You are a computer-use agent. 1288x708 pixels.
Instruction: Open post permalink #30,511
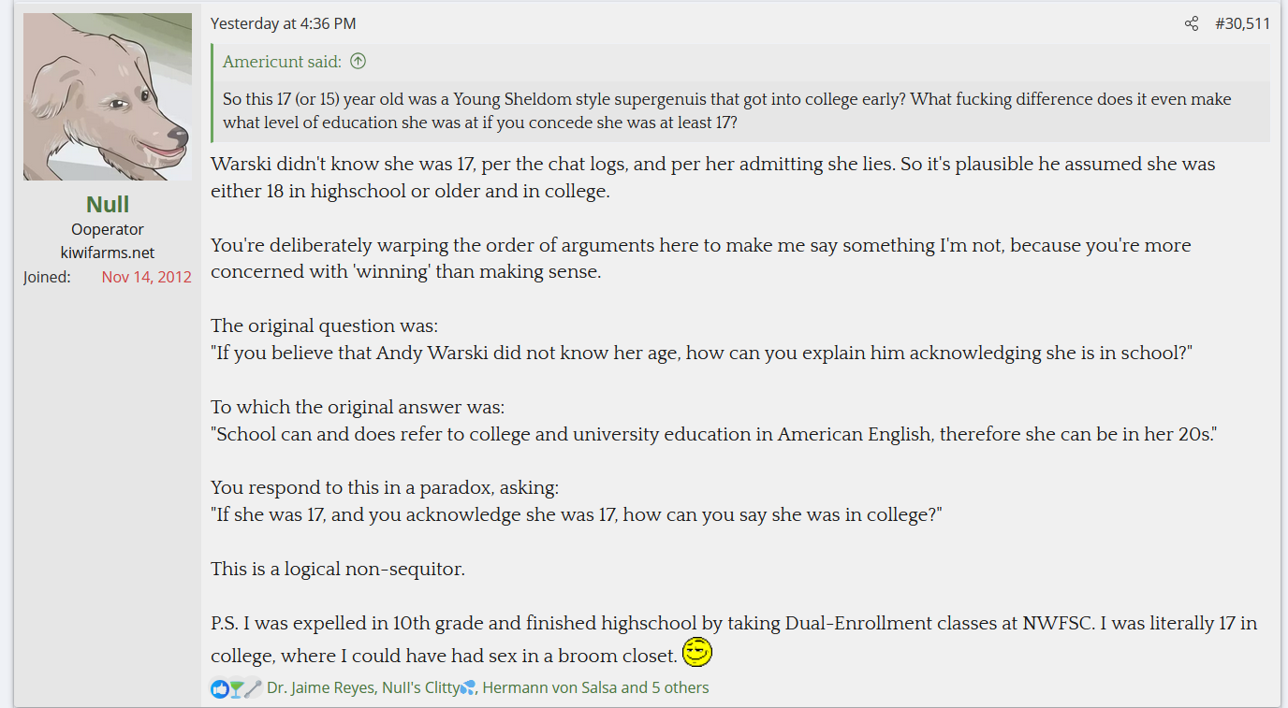1242,23
